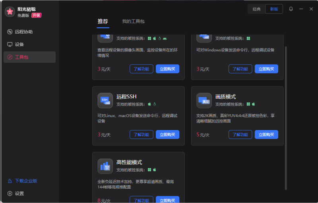Click the description 可对Windows设备发送命令行
Viewport: 318px width, 203px height.
point(235,50)
